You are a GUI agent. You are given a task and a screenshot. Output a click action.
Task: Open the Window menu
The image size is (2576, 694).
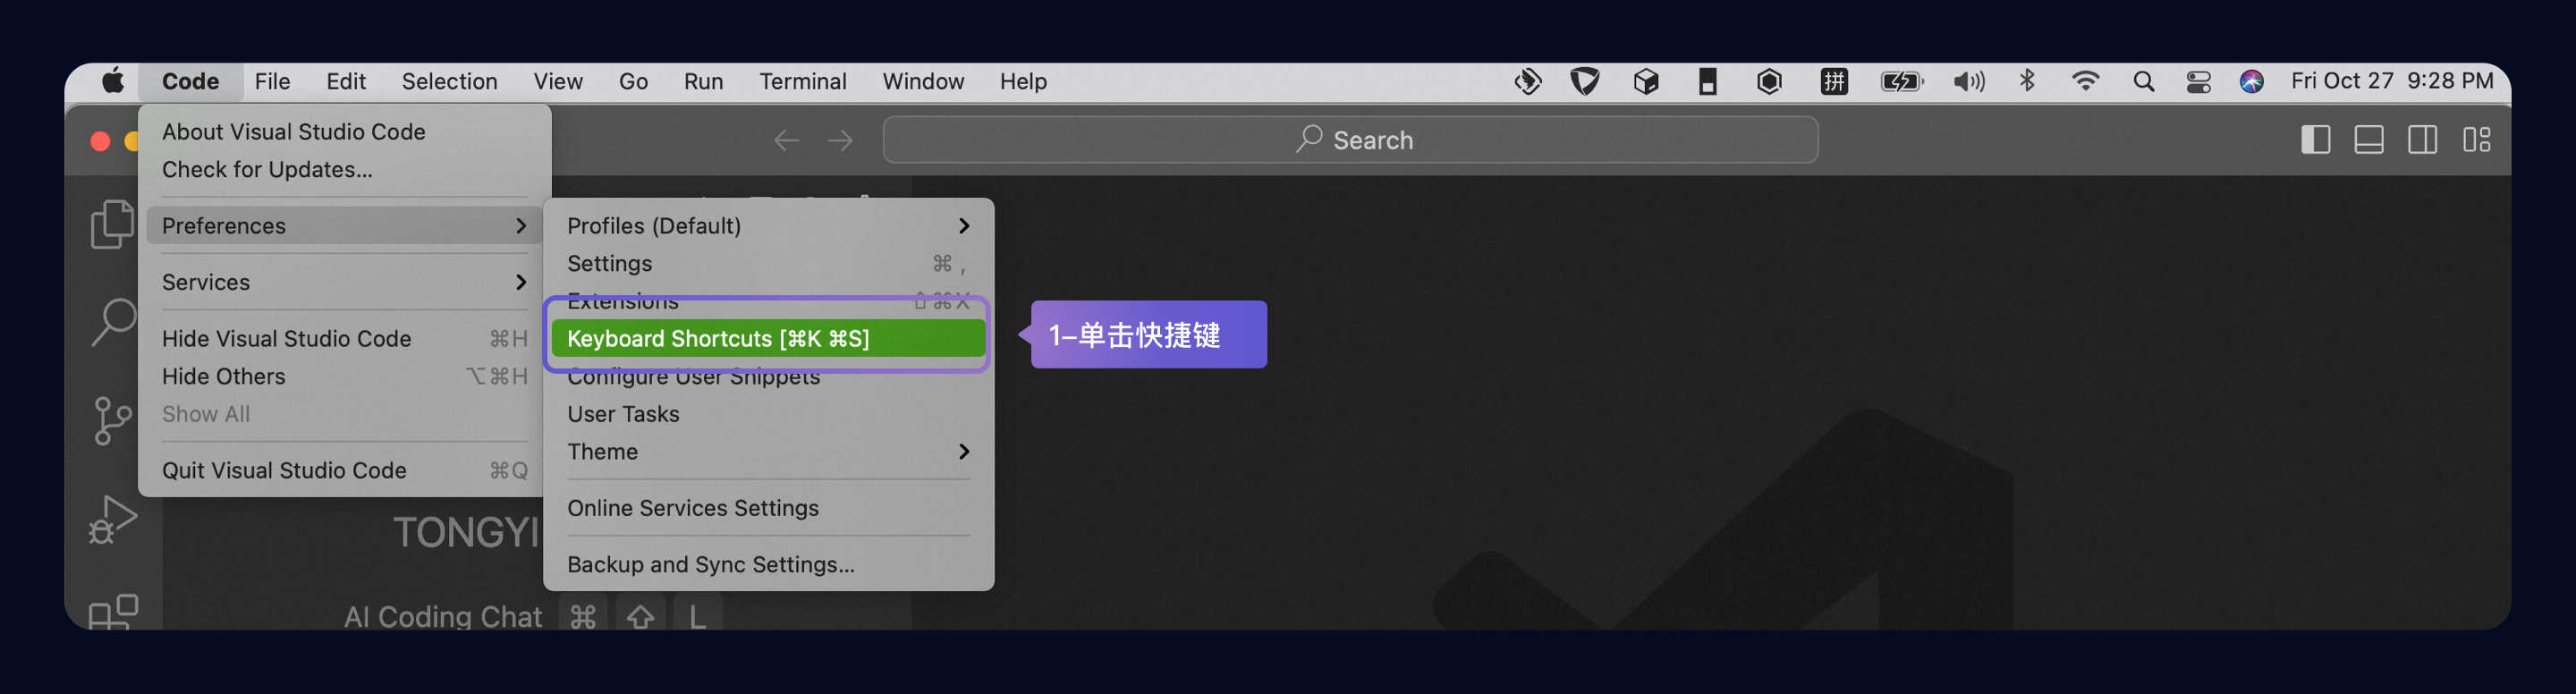(x=922, y=81)
